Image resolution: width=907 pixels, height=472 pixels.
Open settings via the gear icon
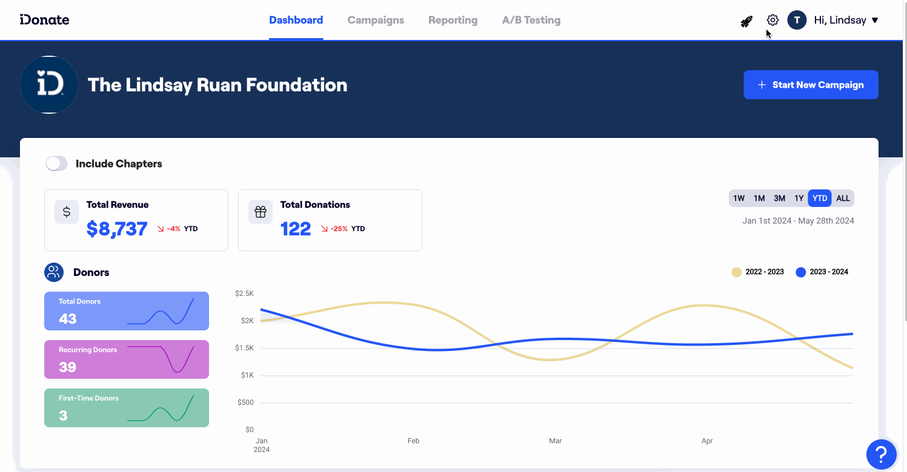click(772, 20)
